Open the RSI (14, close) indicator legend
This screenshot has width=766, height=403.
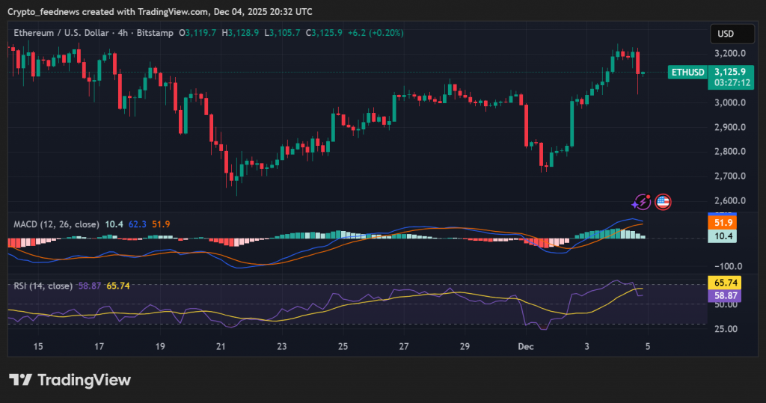(43, 286)
